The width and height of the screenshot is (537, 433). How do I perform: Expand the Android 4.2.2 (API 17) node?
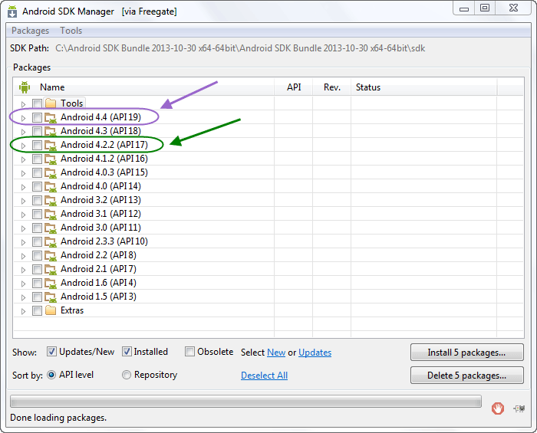coord(23,146)
